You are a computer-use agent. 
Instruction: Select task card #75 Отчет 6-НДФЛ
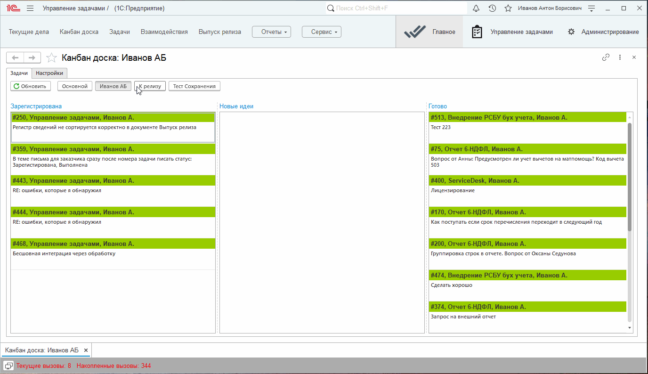click(x=527, y=159)
